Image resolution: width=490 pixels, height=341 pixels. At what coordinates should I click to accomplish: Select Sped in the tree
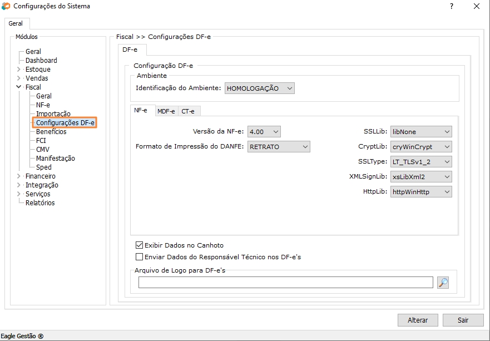44,167
